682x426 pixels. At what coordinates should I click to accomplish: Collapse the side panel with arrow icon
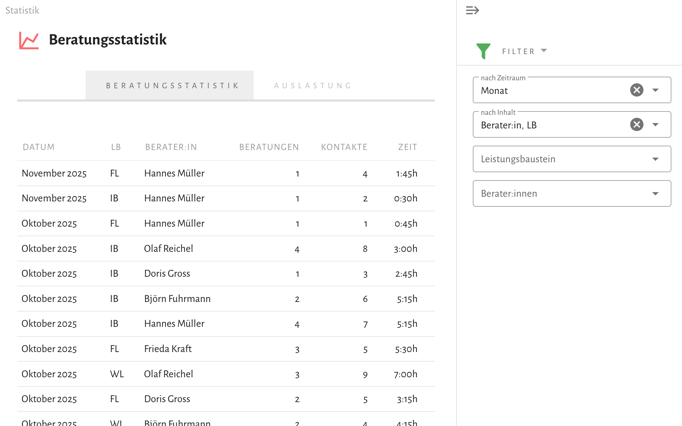click(472, 10)
